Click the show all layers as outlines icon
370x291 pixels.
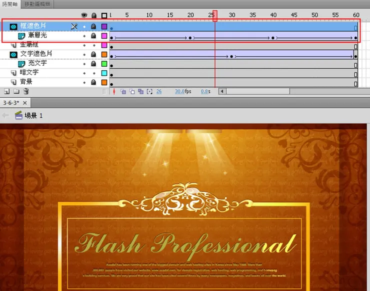point(104,16)
